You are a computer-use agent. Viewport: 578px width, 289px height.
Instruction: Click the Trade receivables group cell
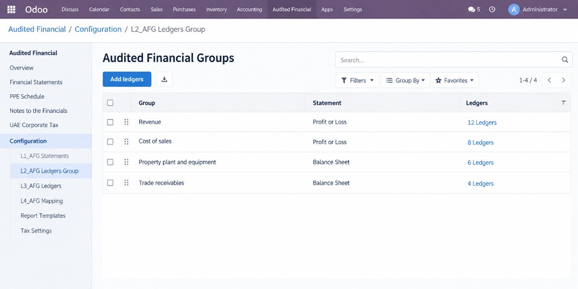click(x=161, y=183)
